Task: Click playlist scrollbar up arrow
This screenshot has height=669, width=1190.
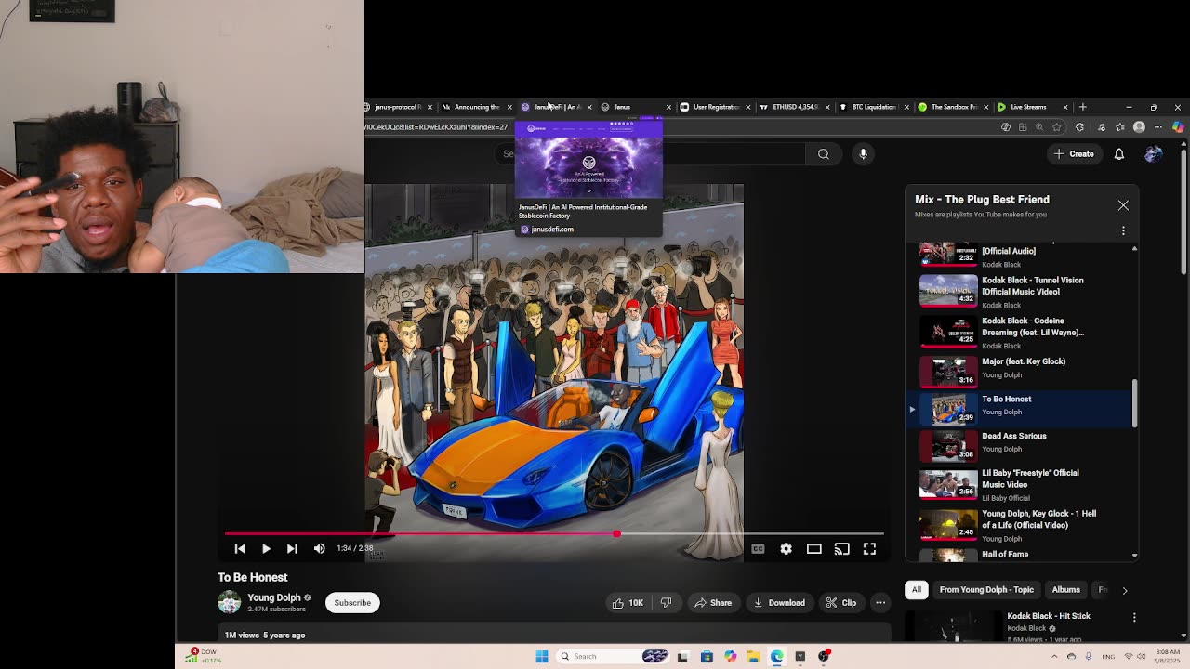Action: 1134,248
